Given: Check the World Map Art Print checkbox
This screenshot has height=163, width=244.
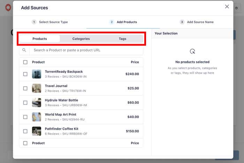Looking at the screenshot, I should 25,117.
